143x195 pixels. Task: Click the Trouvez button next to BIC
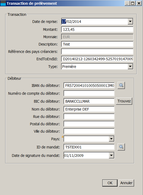[124, 101]
